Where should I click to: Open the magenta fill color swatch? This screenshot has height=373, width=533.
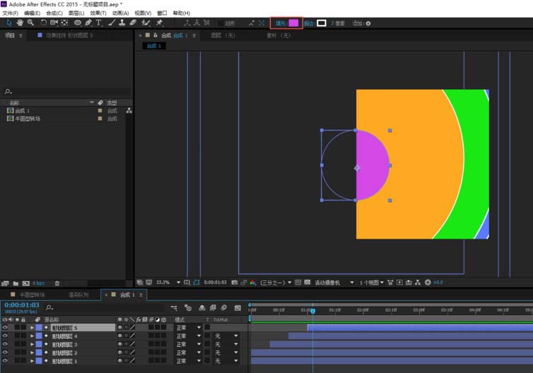[x=293, y=23]
